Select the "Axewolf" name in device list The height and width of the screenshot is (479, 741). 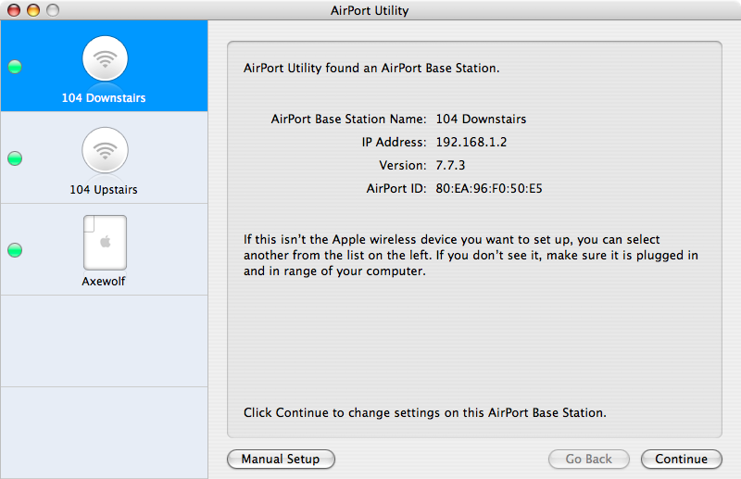tap(104, 281)
